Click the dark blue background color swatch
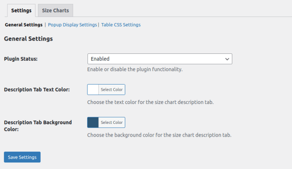 [93, 122]
